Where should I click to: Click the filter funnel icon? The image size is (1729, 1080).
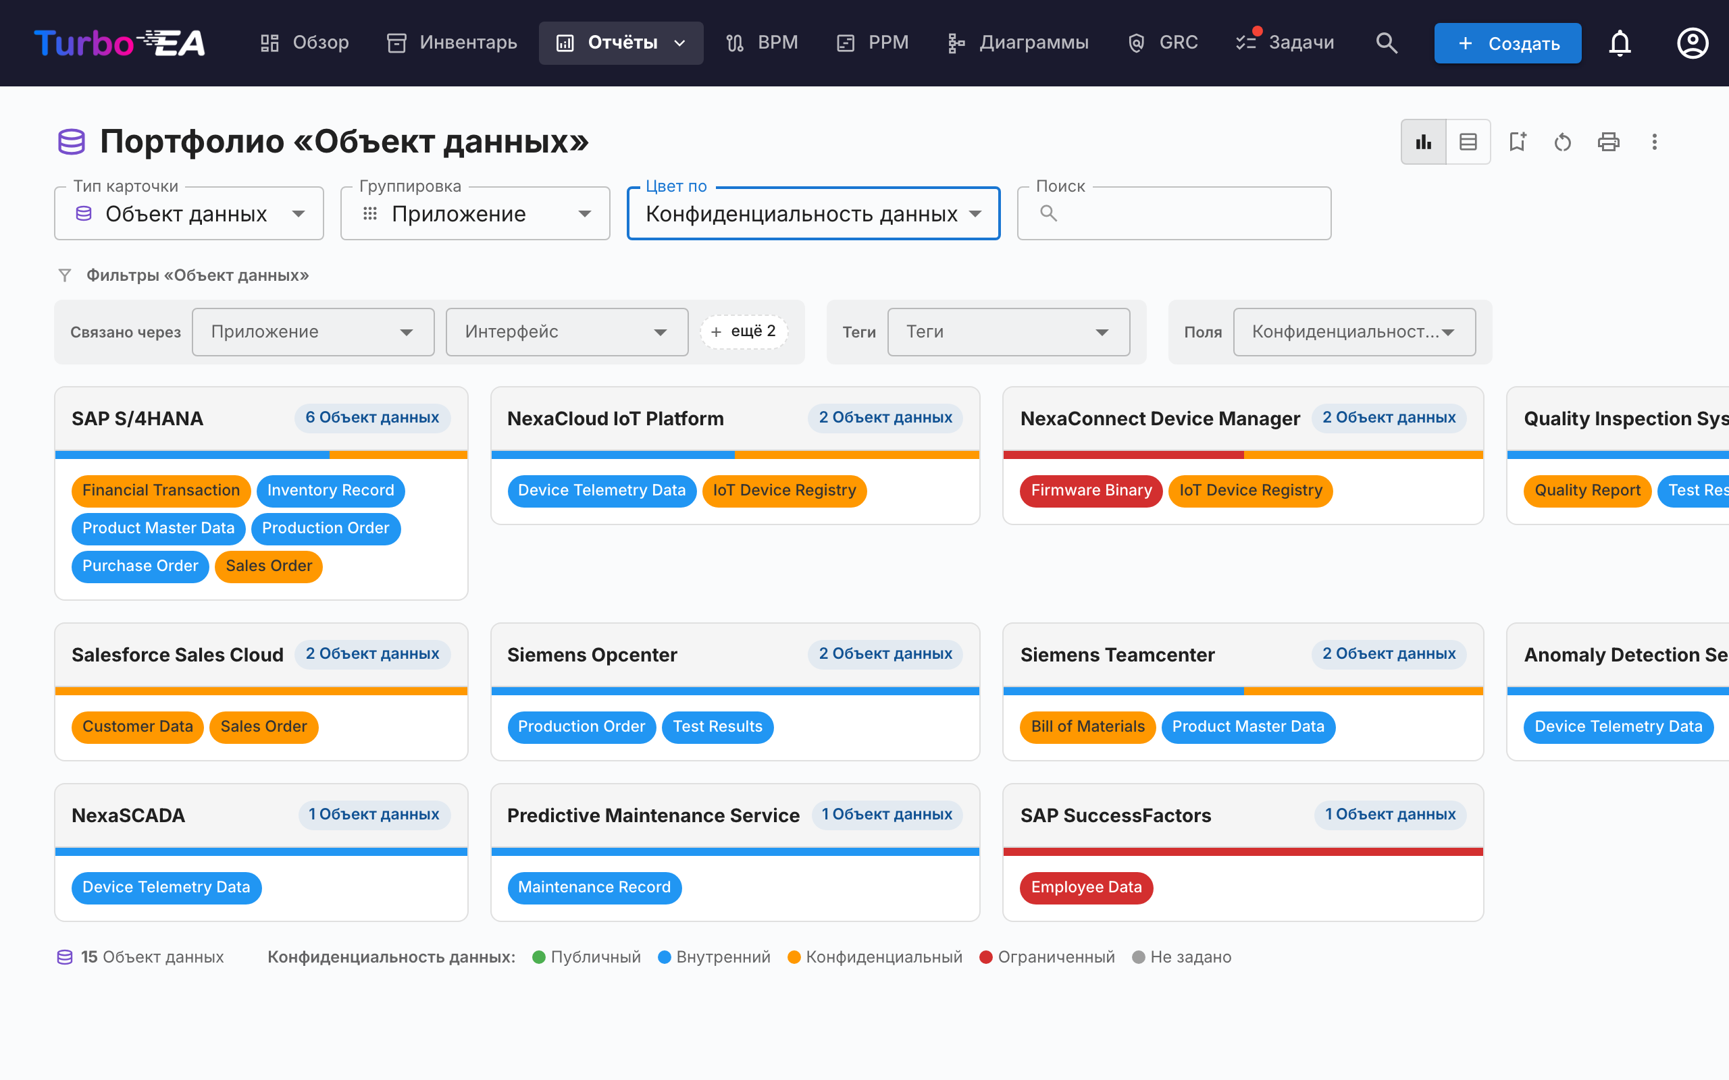[x=65, y=275]
